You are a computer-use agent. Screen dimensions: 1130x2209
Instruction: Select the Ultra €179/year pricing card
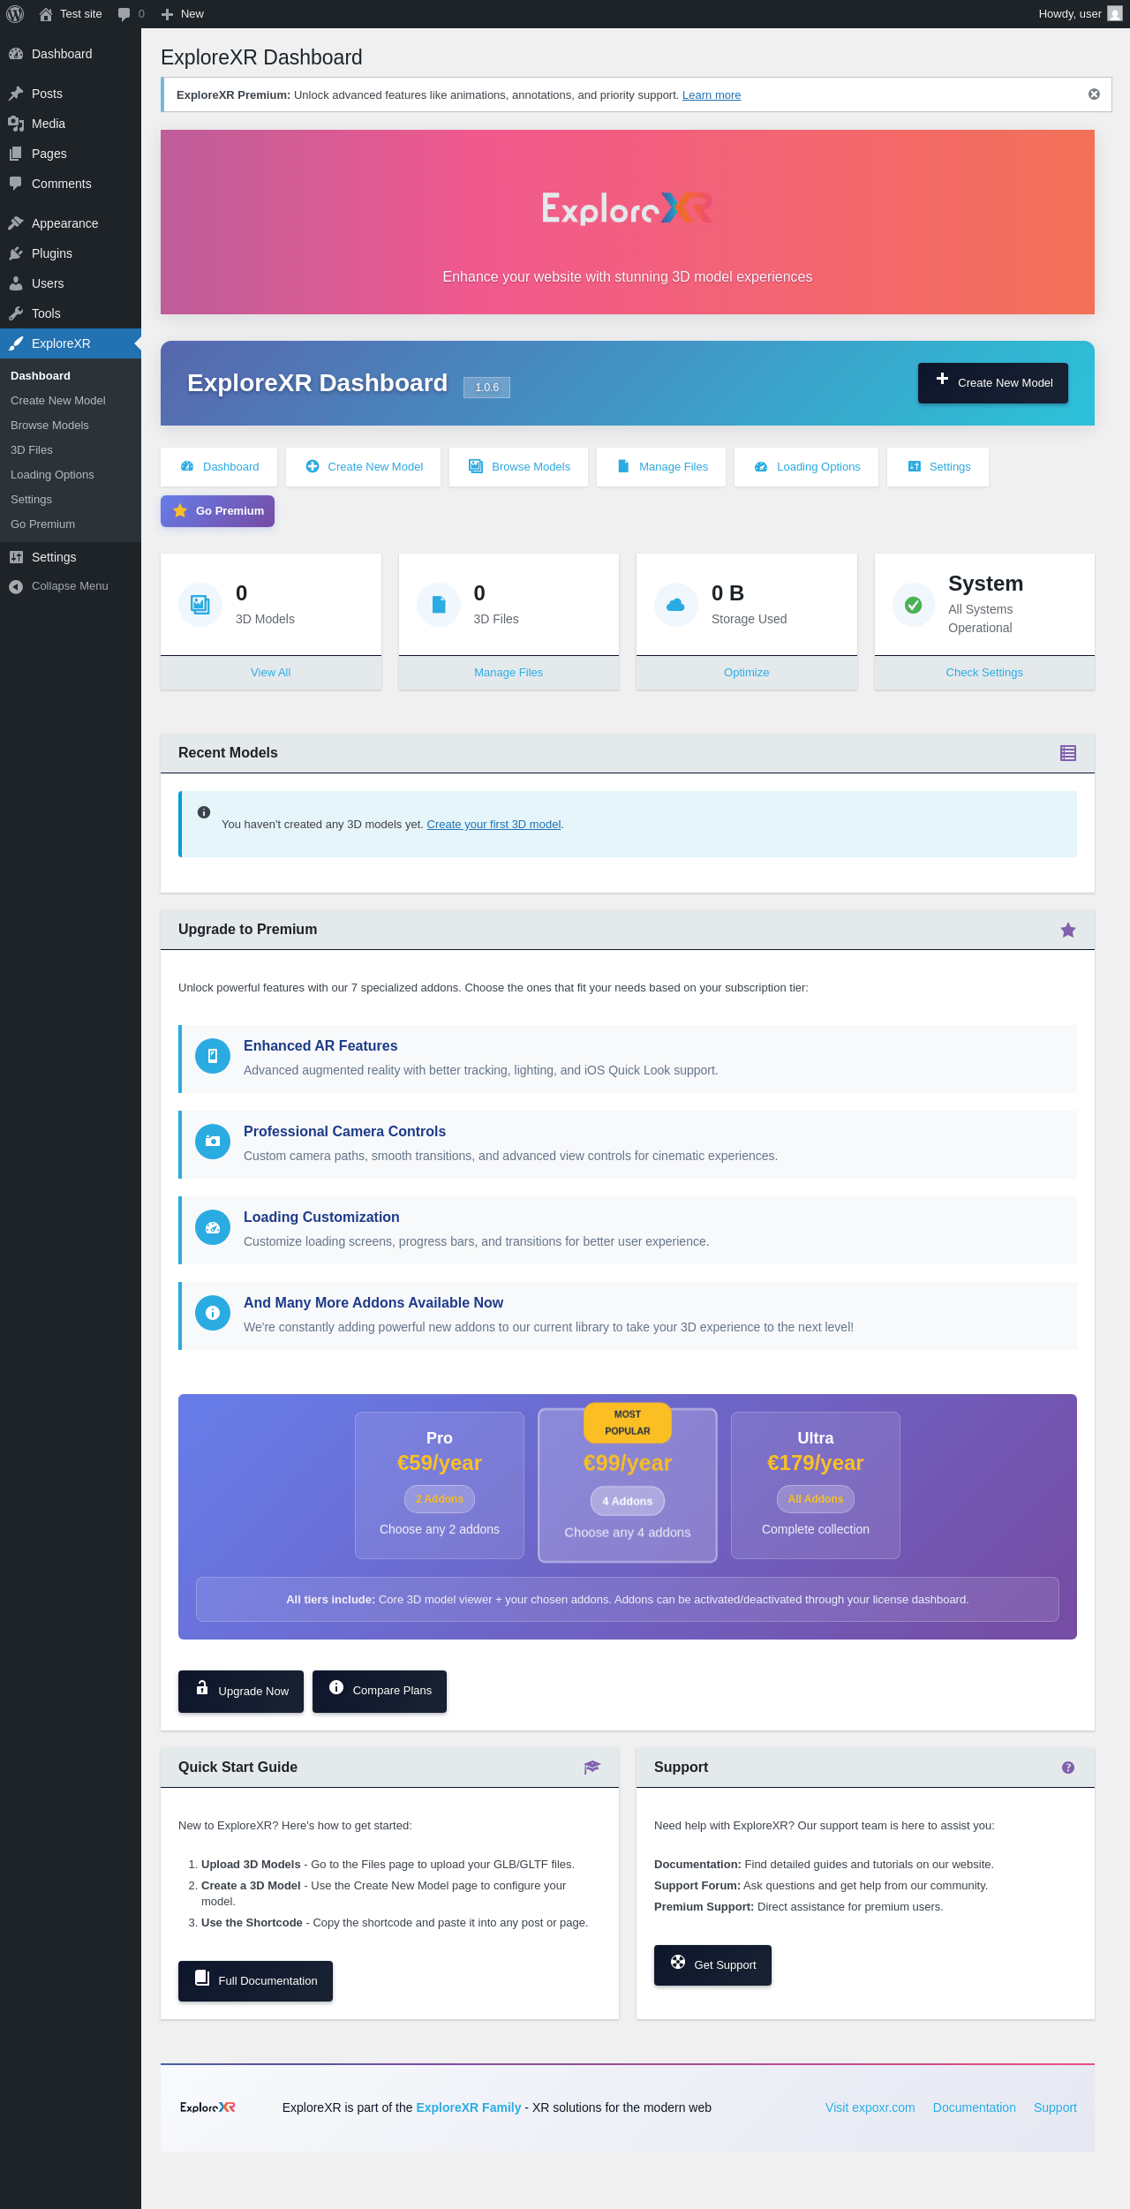pos(816,1486)
